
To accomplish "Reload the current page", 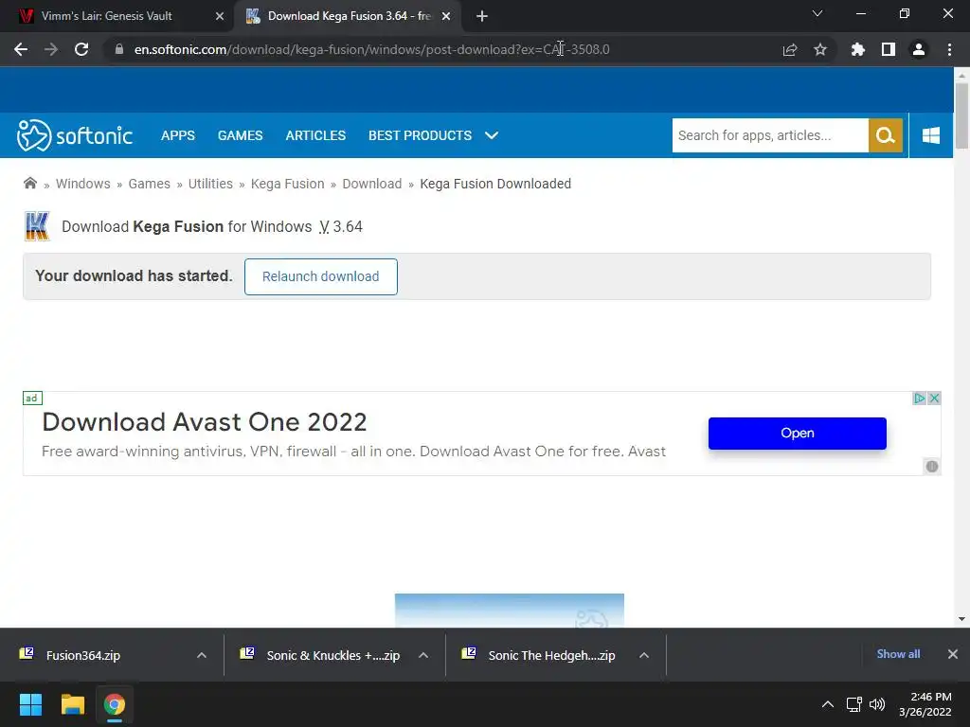I will point(81,49).
